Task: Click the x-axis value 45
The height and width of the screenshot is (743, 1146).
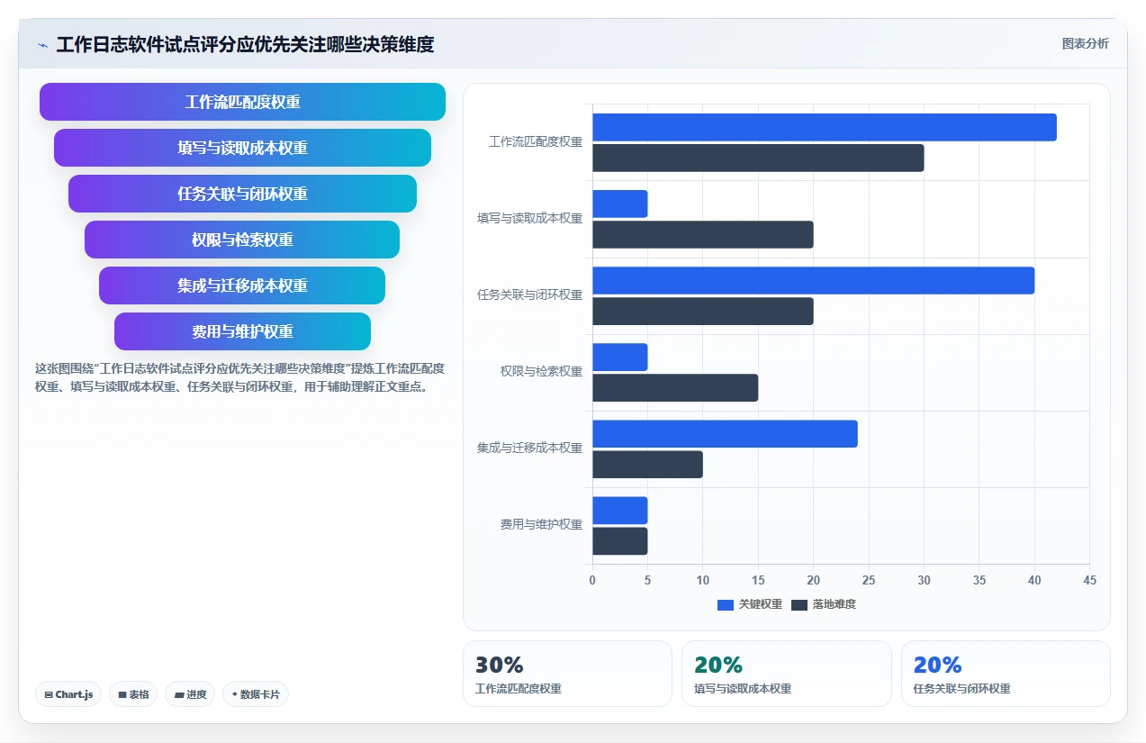Action: [x=1089, y=581]
